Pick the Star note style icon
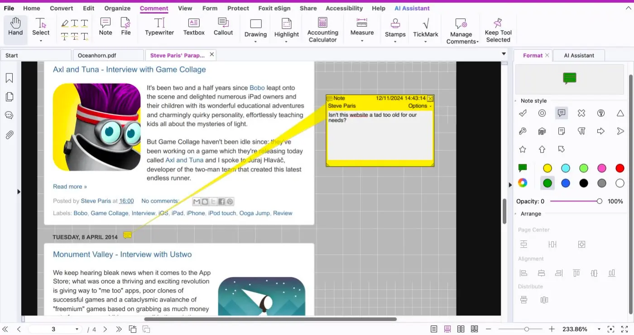This screenshot has width=634, height=335. coord(523,149)
